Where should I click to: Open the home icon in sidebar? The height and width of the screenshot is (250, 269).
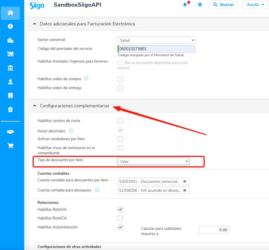tap(10, 13)
